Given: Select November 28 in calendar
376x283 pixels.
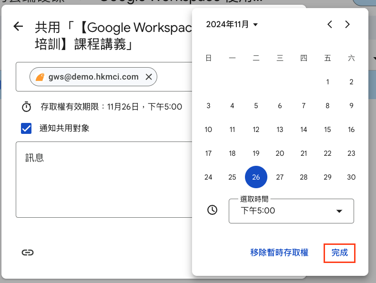Looking at the screenshot, I should (304, 177).
